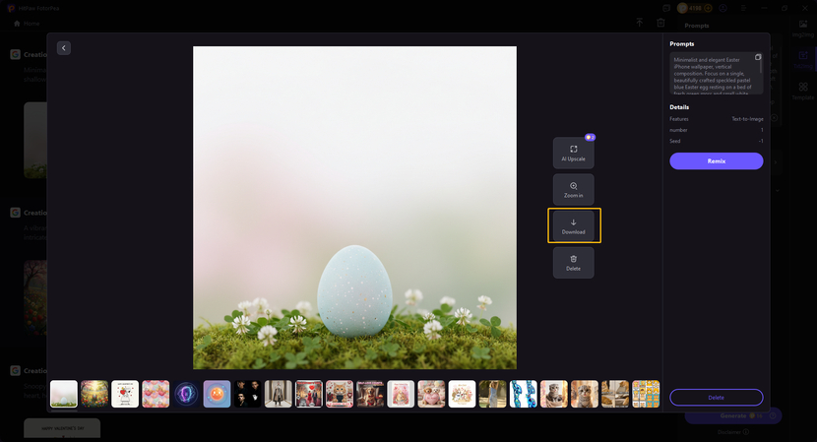This screenshot has width=817, height=442.
Task: Click the AI Upscale button
Action: pyautogui.click(x=573, y=153)
